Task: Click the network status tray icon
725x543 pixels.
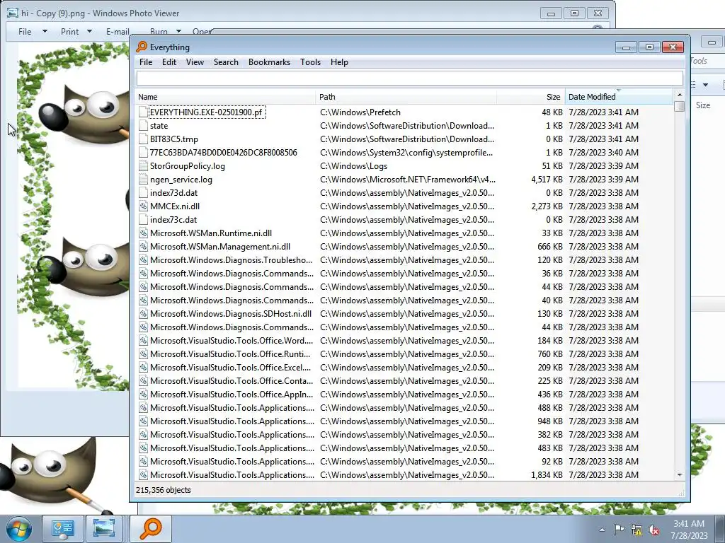Action: pyautogui.click(x=636, y=530)
